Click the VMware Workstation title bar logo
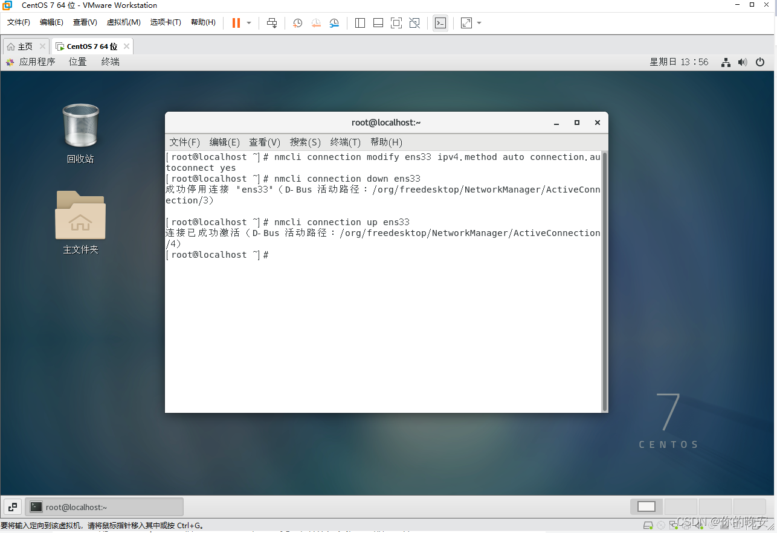The width and height of the screenshot is (777, 533). coord(7,5)
